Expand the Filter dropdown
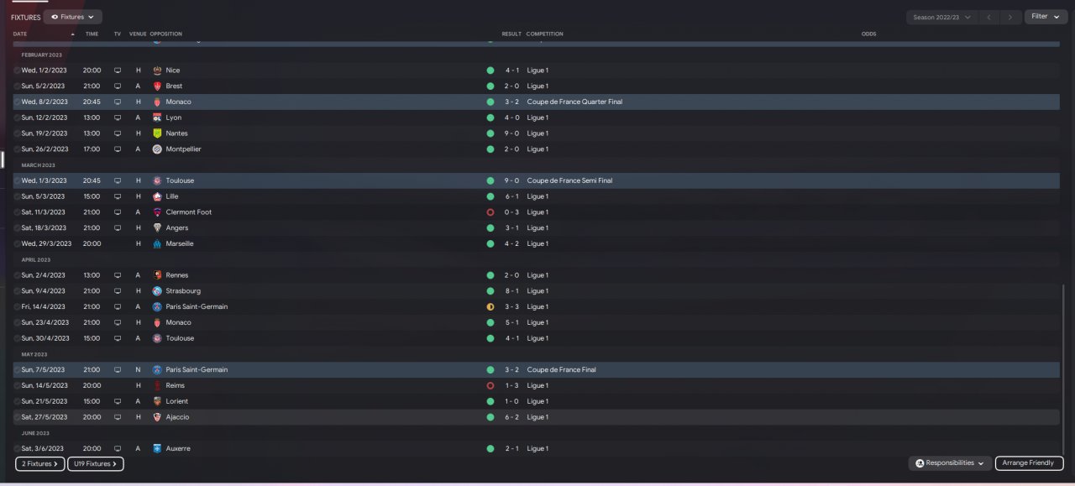1075x486 pixels. coord(1046,17)
